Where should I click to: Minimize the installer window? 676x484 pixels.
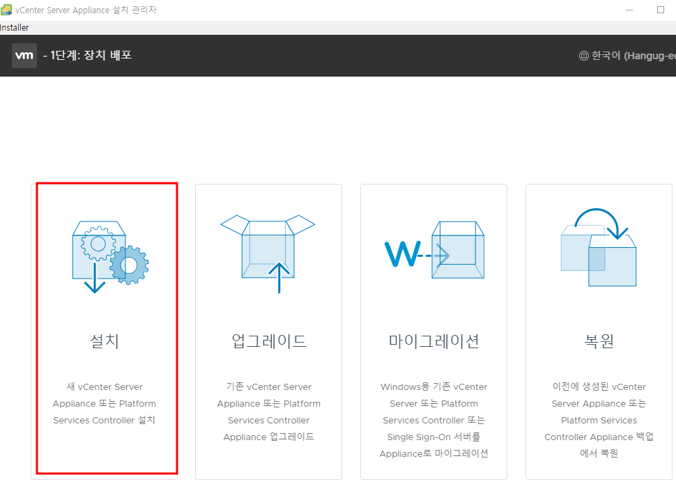tap(629, 10)
